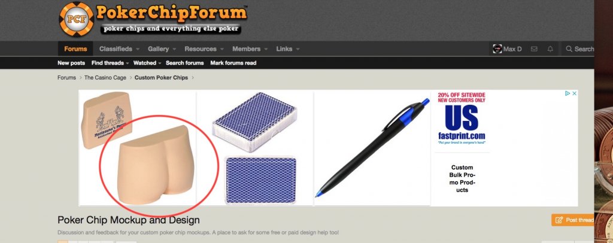Screen dimensions: 613x243
Task: Open the alerts bell icon
Action: tap(550, 49)
